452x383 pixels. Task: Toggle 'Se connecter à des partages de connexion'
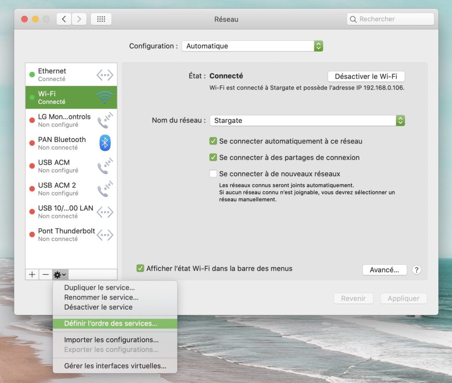click(213, 158)
